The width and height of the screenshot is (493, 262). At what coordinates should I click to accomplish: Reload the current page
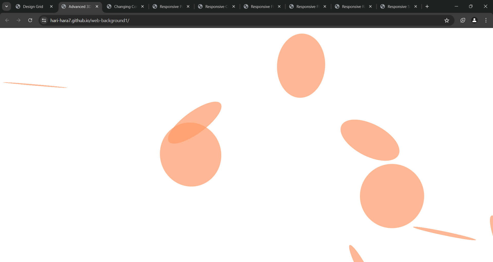[30, 20]
